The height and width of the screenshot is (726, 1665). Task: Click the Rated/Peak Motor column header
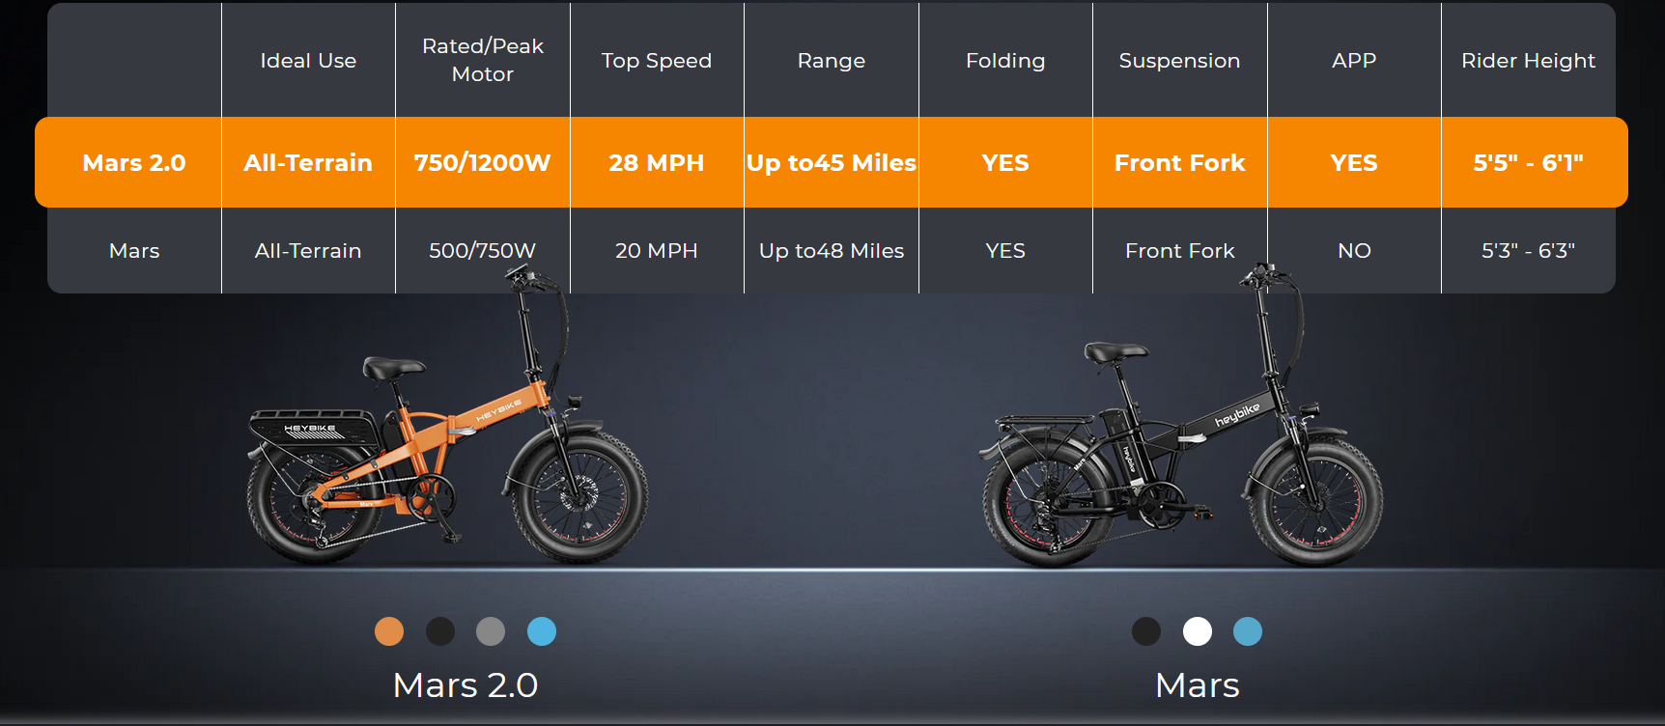pyautogui.click(x=483, y=60)
